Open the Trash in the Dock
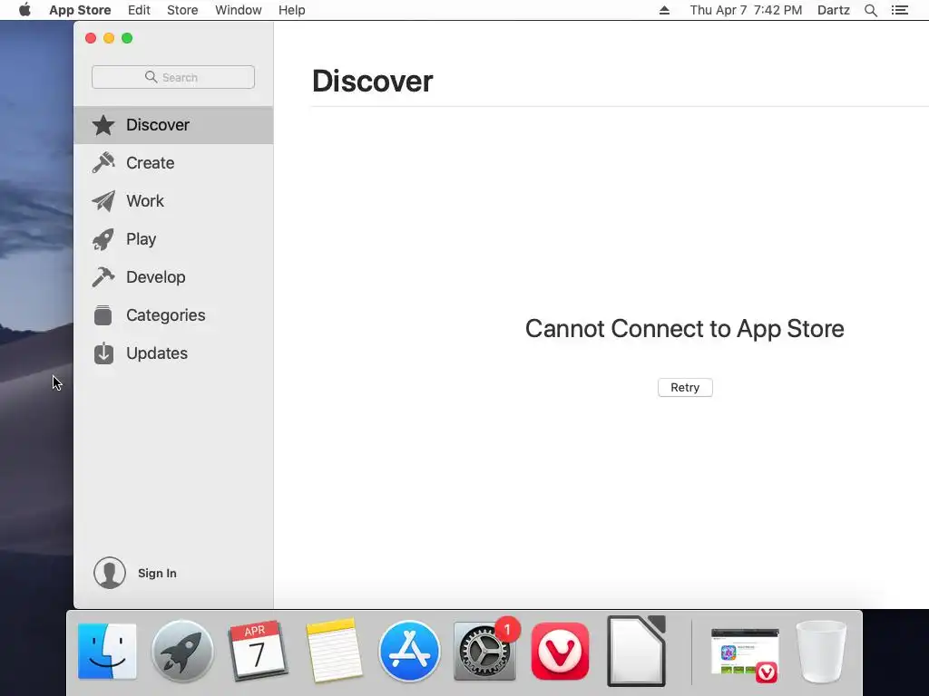The width and height of the screenshot is (929, 696). click(821, 651)
